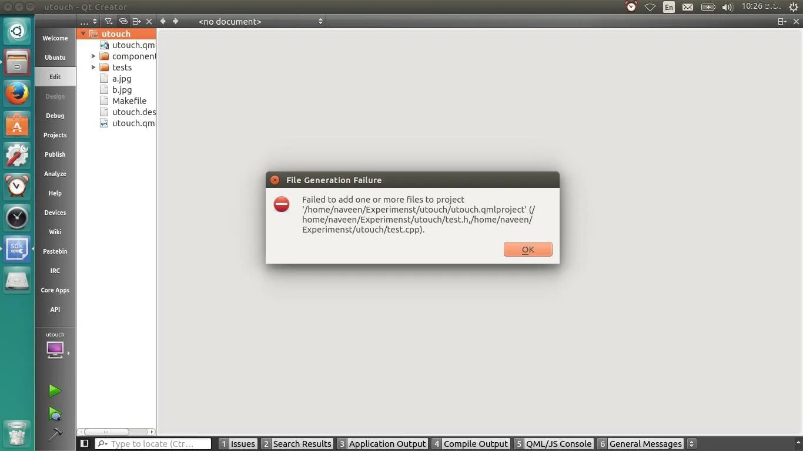
Task: Close the File Generation Failure dialog
Action: 275,180
